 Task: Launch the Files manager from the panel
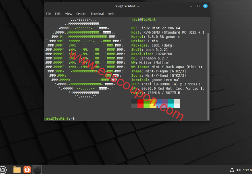(17, 170)
